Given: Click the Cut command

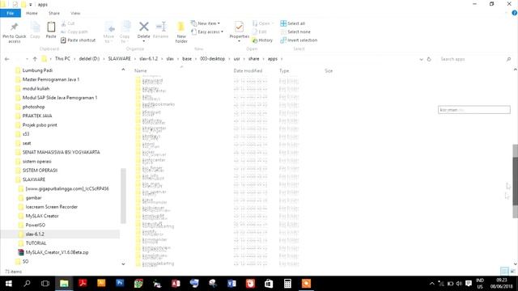Looking at the screenshot, I should pyautogui.click(x=68, y=23).
